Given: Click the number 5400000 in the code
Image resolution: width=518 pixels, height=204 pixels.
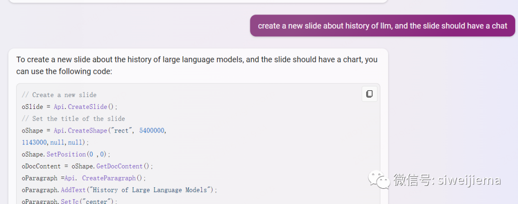Looking at the screenshot, I should (x=153, y=131).
